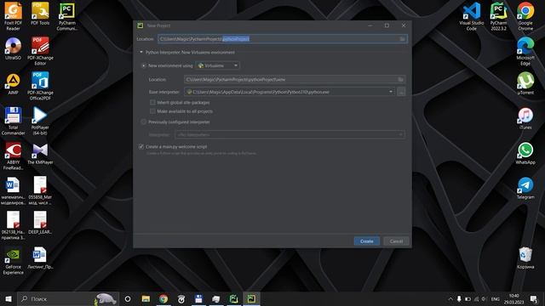Open ABBYY FineReader desktop icon

point(14,156)
